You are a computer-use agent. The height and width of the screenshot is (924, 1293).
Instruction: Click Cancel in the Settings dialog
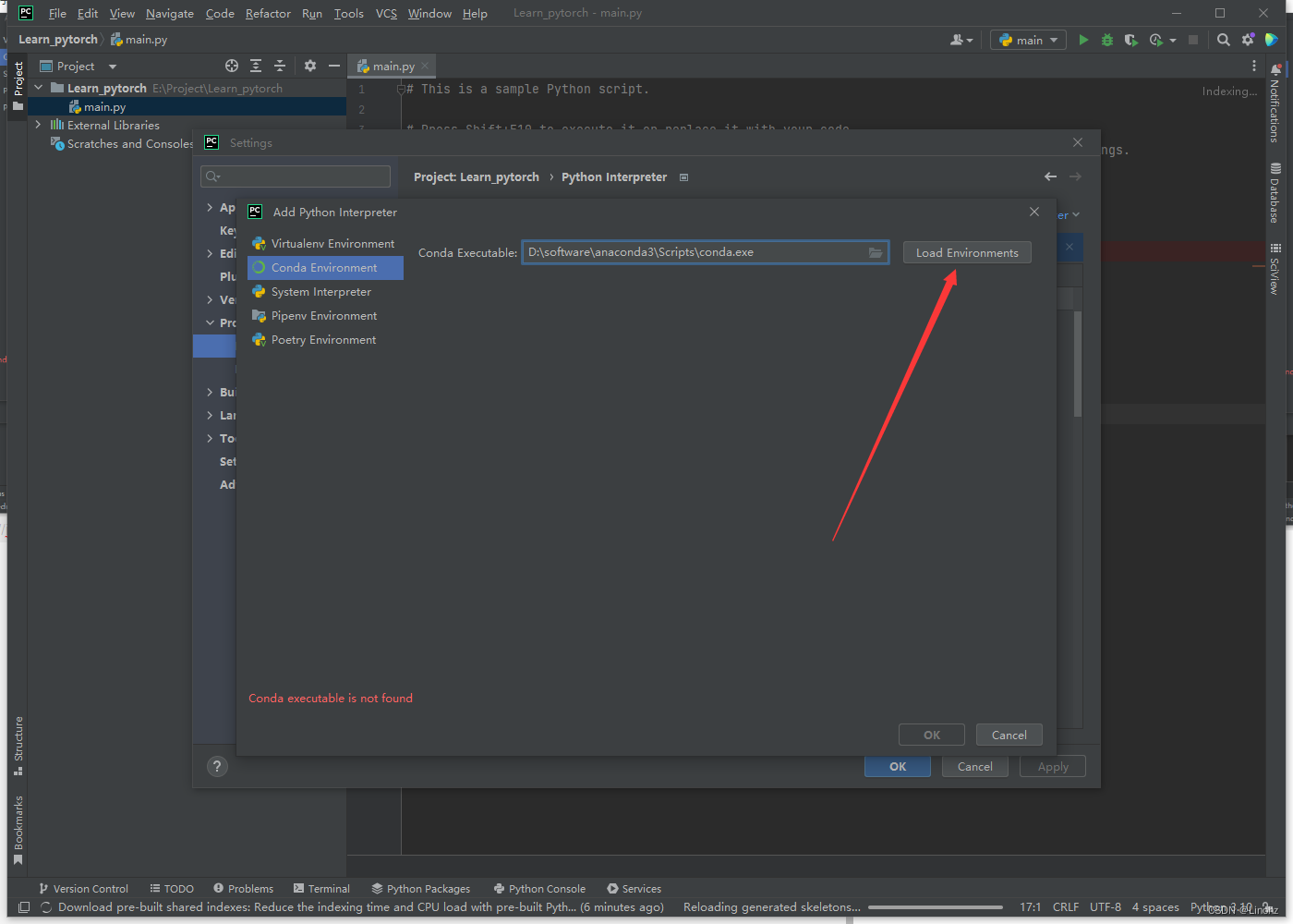(x=974, y=766)
